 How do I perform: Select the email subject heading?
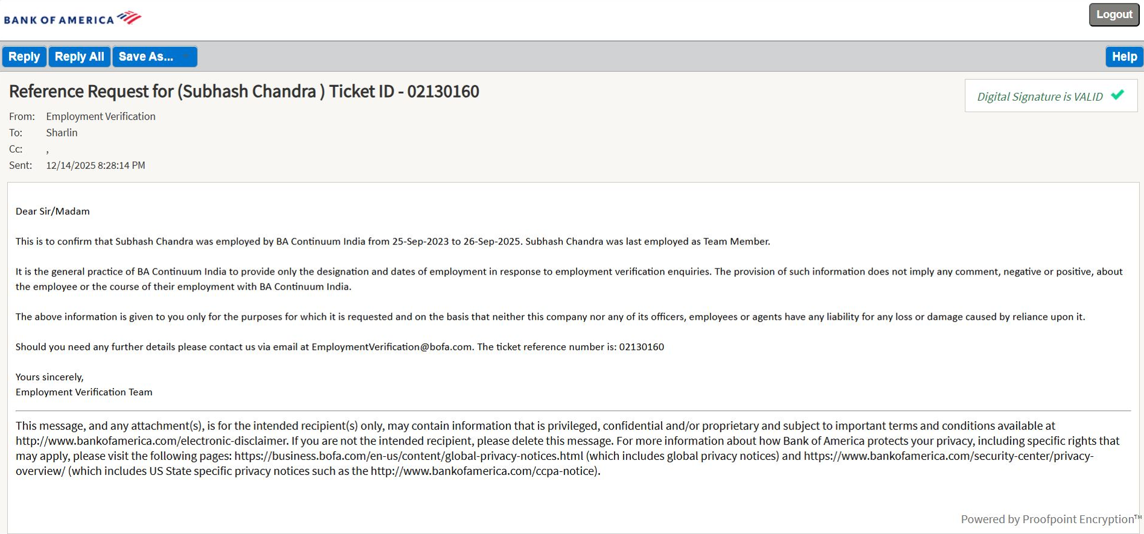pos(244,92)
